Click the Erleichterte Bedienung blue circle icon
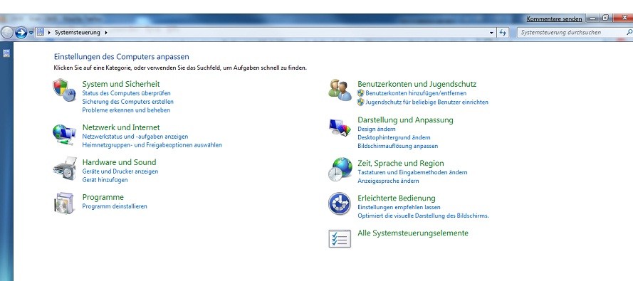633x281 pixels. [x=340, y=203]
